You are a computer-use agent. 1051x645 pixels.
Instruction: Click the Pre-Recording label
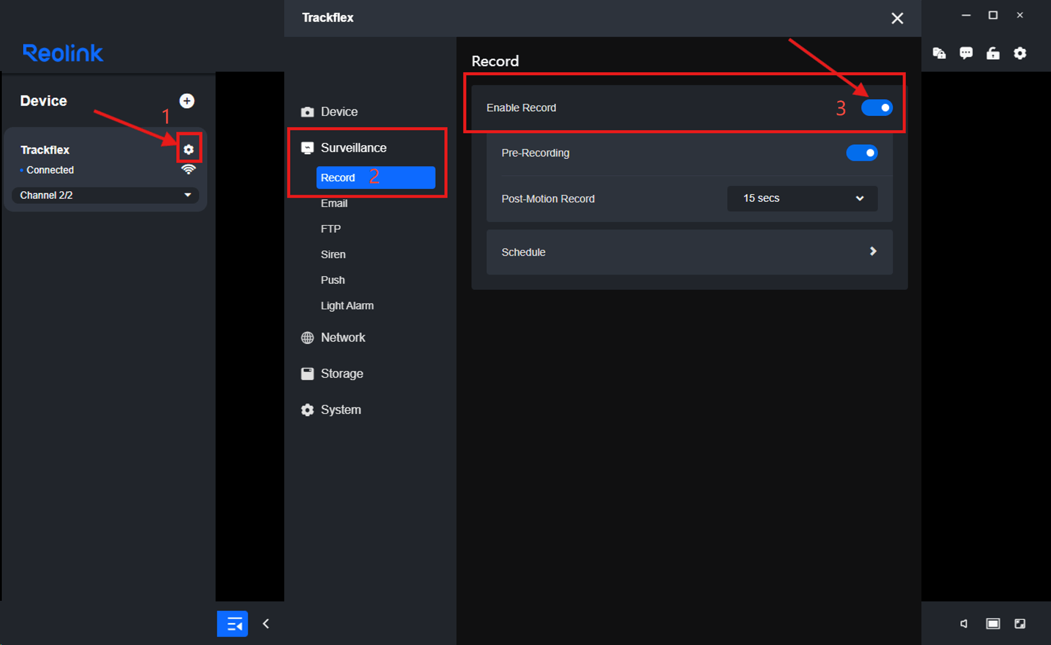pyautogui.click(x=536, y=153)
